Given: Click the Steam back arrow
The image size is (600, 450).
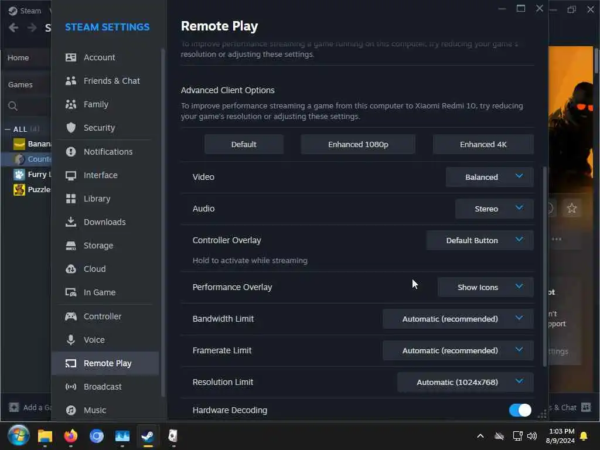Looking at the screenshot, I should click(13, 28).
